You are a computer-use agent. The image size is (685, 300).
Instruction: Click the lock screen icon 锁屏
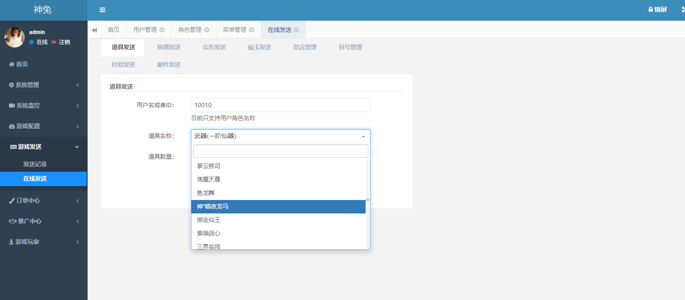tap(657, 9)
